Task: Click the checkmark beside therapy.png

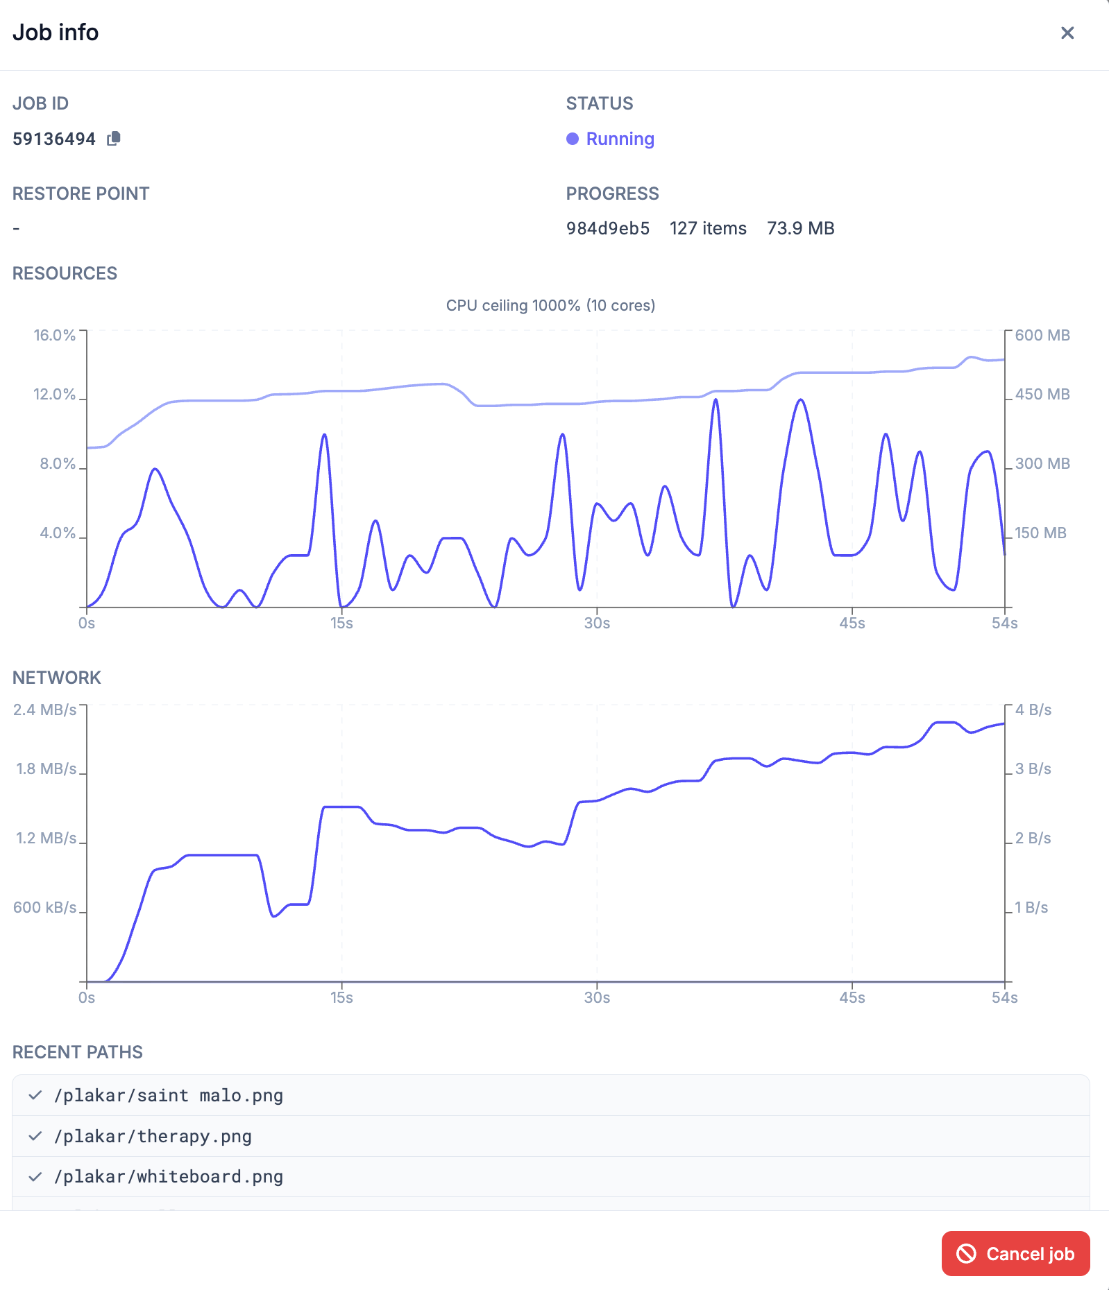Action: [x=35, y=1136]
